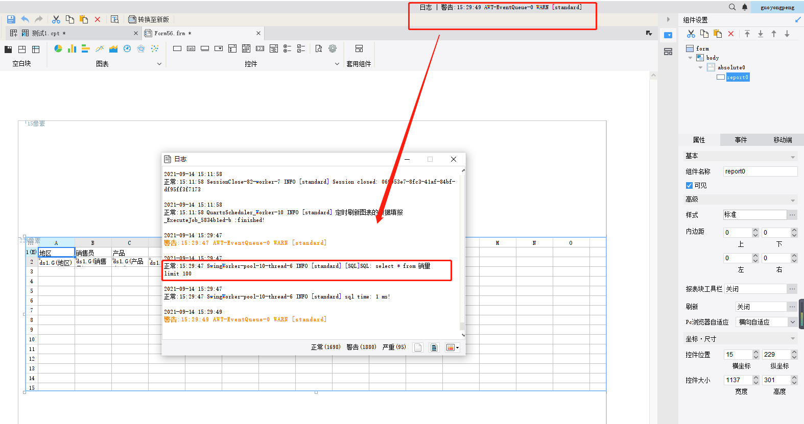
Task: Collapse the absolute0 node in component tree
Action: point(700,67)
